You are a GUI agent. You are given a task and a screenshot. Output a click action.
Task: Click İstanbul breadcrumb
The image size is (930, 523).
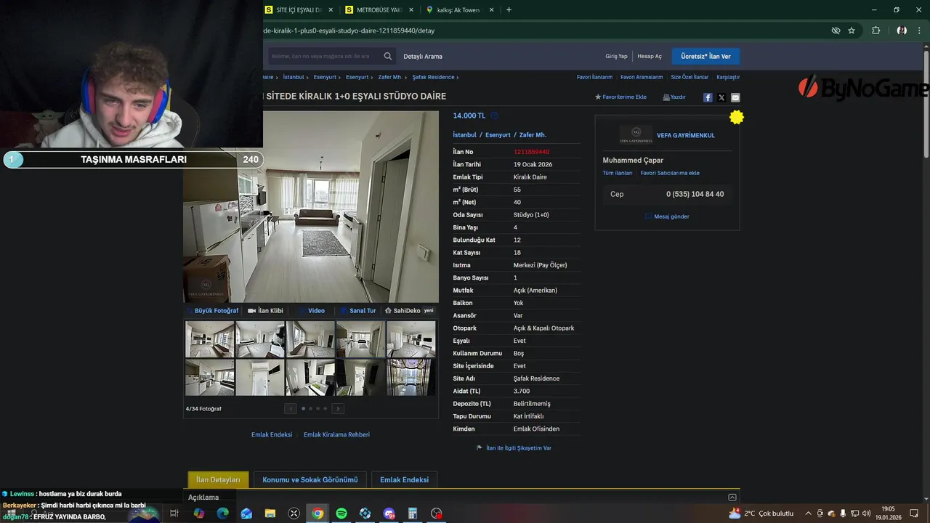[x=294, y=77]
